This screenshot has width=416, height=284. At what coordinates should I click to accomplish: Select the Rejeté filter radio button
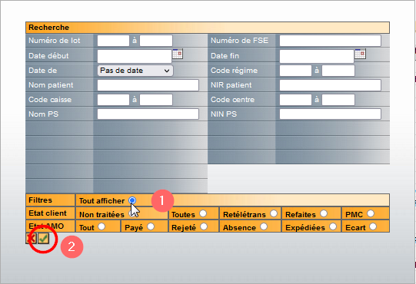click(204, 226)
